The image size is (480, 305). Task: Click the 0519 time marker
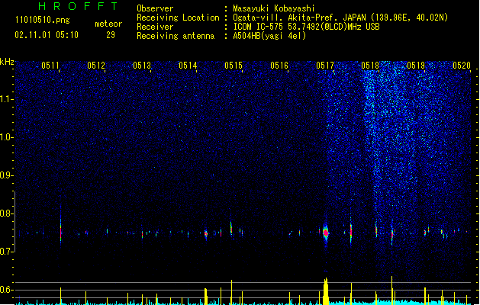coord(416,66)
